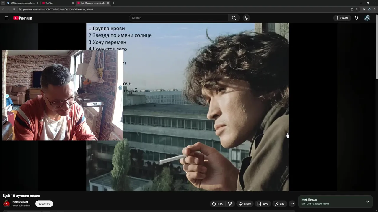Reload the YouTube page

(x=14, y=9)
